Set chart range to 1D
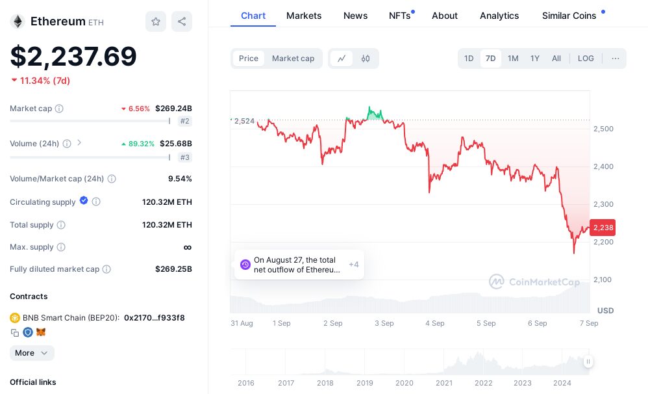648x394 pixels. click(x=469, y=59)
